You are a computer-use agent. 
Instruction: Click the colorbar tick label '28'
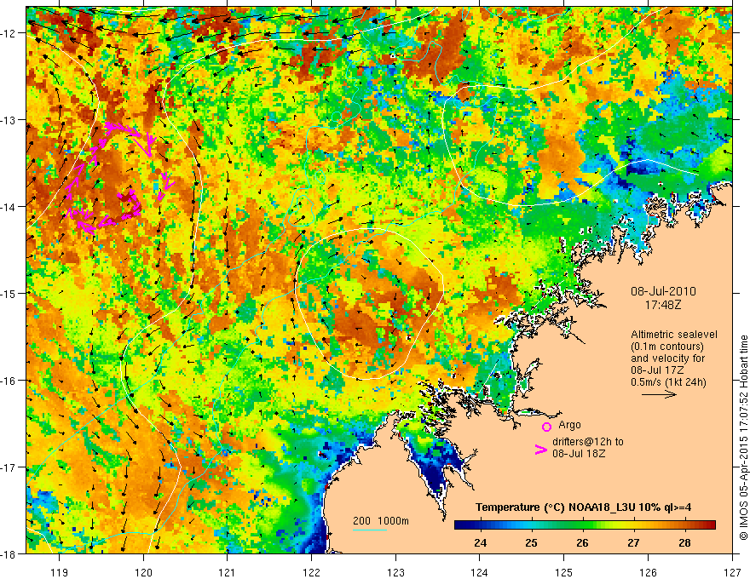click(x=684, y=543)
